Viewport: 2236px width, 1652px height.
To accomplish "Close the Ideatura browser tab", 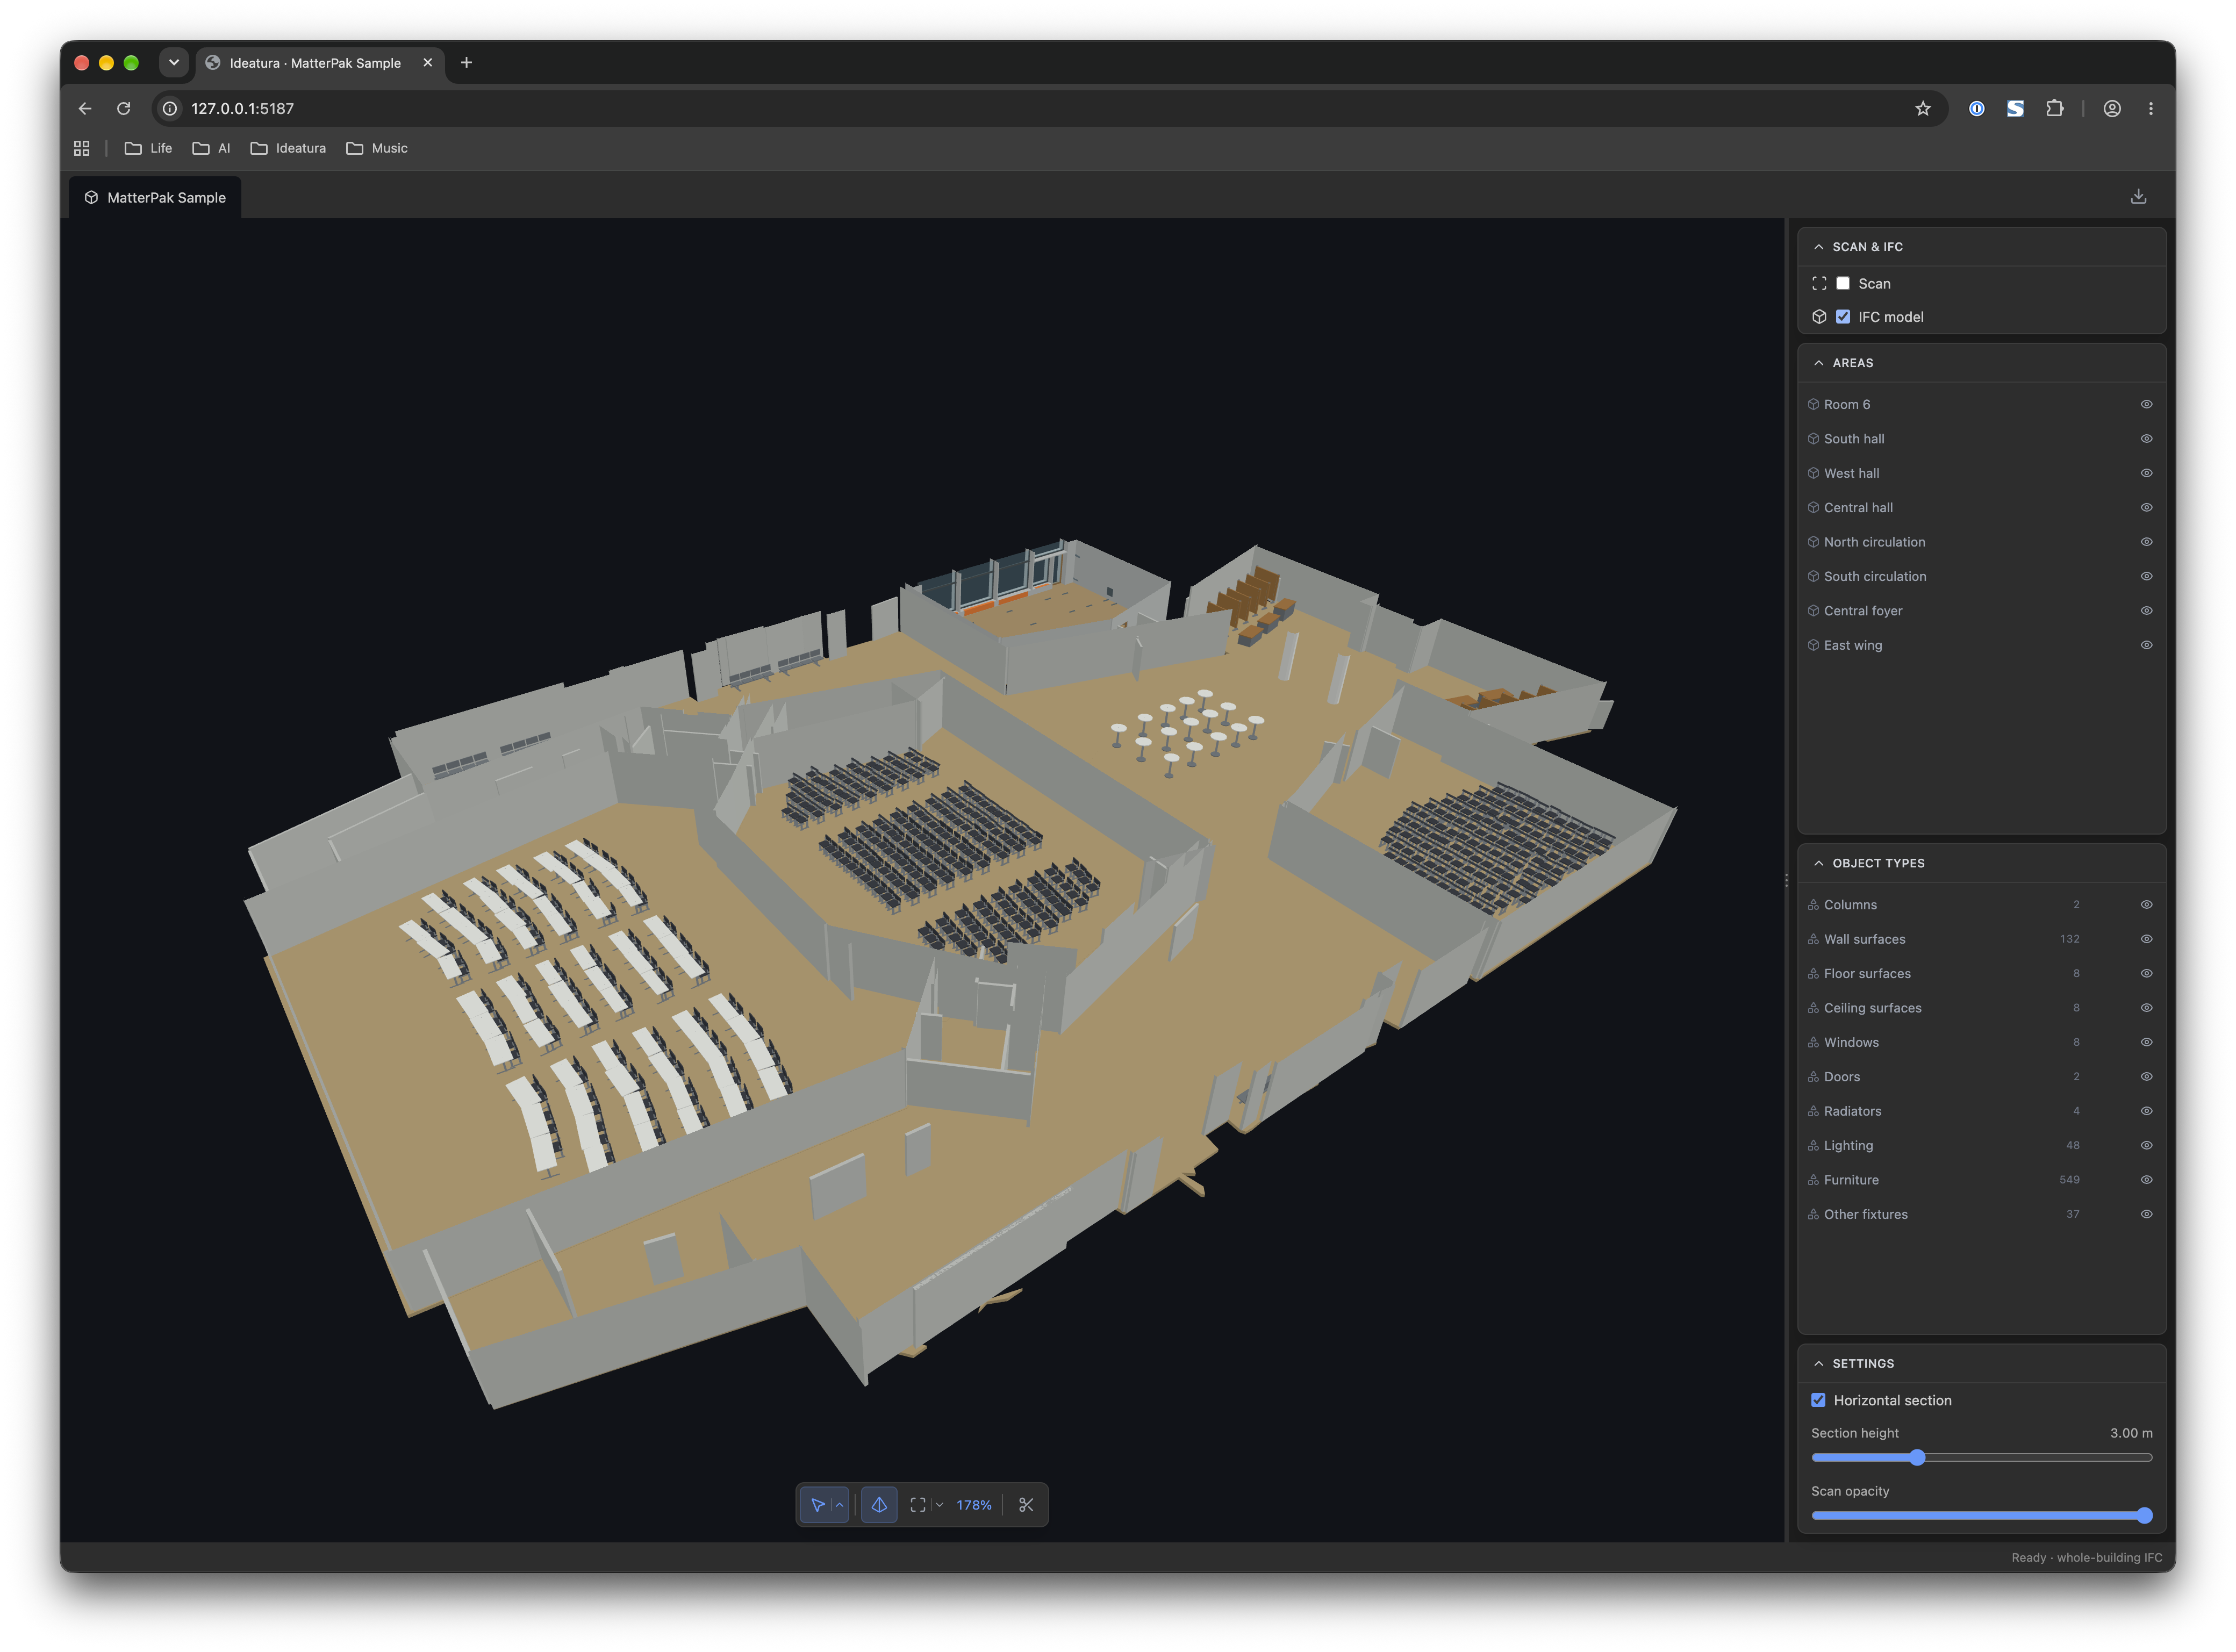I will (x=428, y=63).
